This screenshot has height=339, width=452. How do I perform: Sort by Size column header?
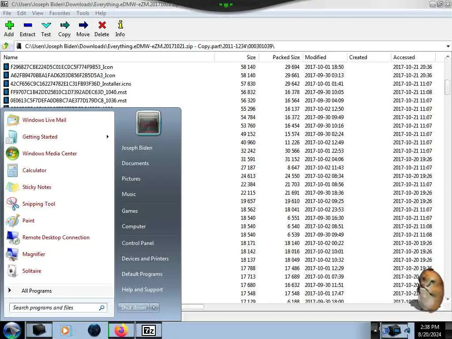(237, 57)
